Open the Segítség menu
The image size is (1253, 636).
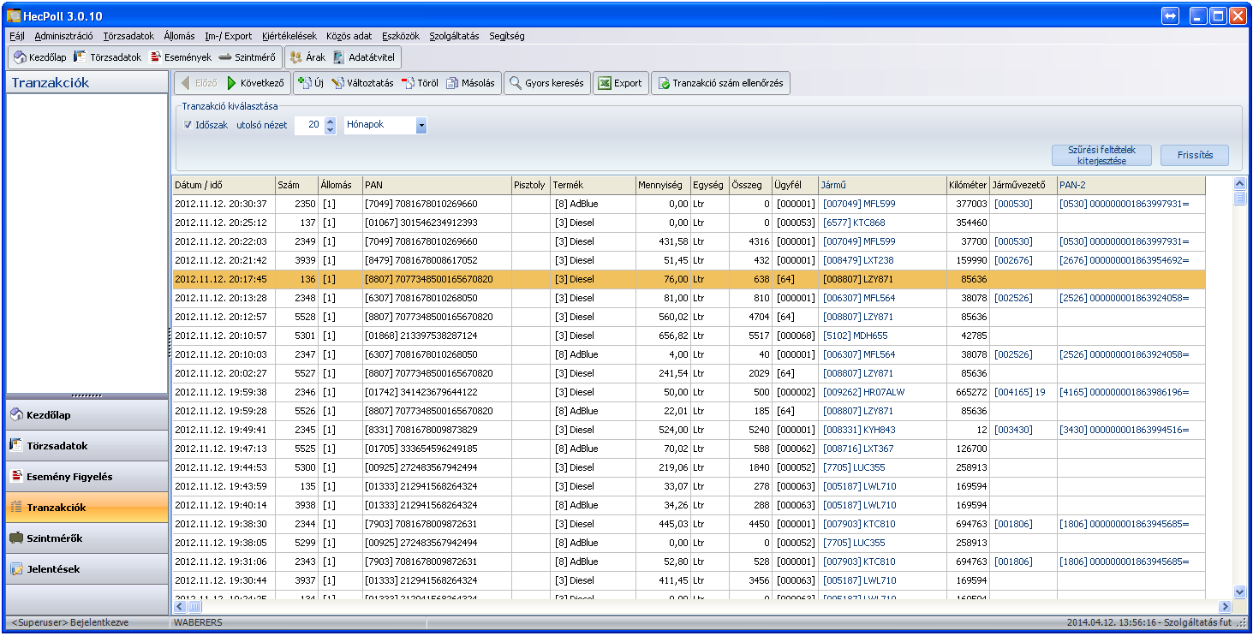click(507, 36)
